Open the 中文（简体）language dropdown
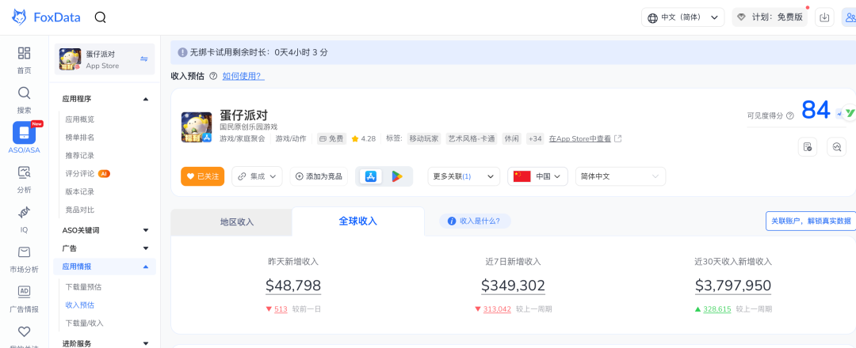The image size is (856, 348). click(683, 17)
